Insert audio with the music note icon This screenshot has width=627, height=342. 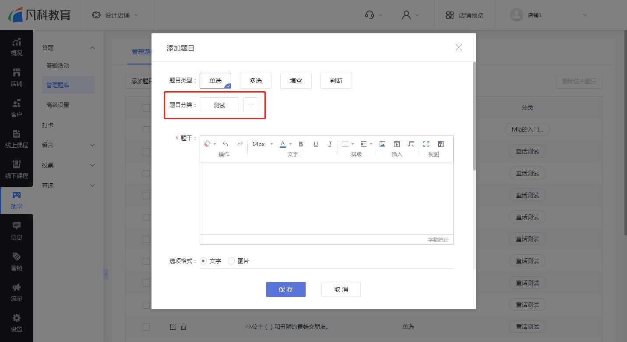411,144
